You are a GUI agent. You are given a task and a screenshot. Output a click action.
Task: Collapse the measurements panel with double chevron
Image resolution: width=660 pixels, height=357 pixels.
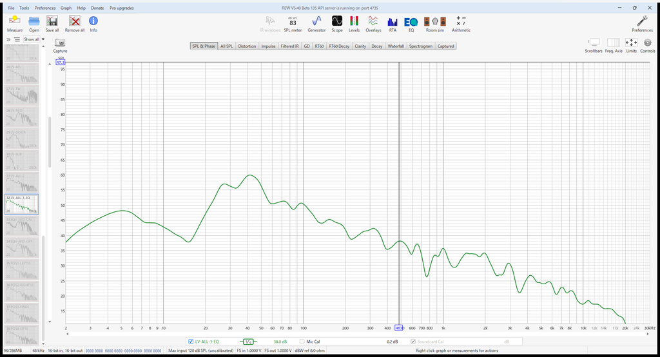(x=8, y=39)
